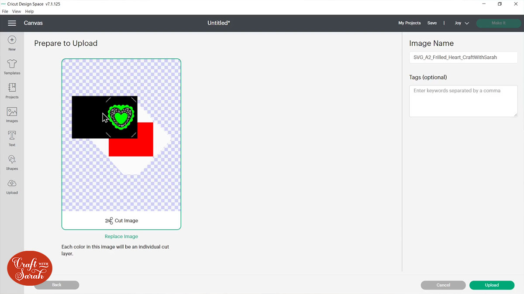Open the View menu
The height and width of the screenshot is (294, 524).
[16, 11]
